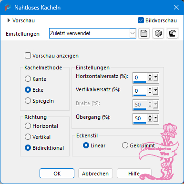Screen dimensions: 184x184
Task: Increase Übergang value with up arrow
Action: click(x=150, y=116)
